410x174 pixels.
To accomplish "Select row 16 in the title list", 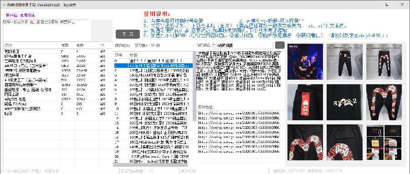I will tap(153, 137).
